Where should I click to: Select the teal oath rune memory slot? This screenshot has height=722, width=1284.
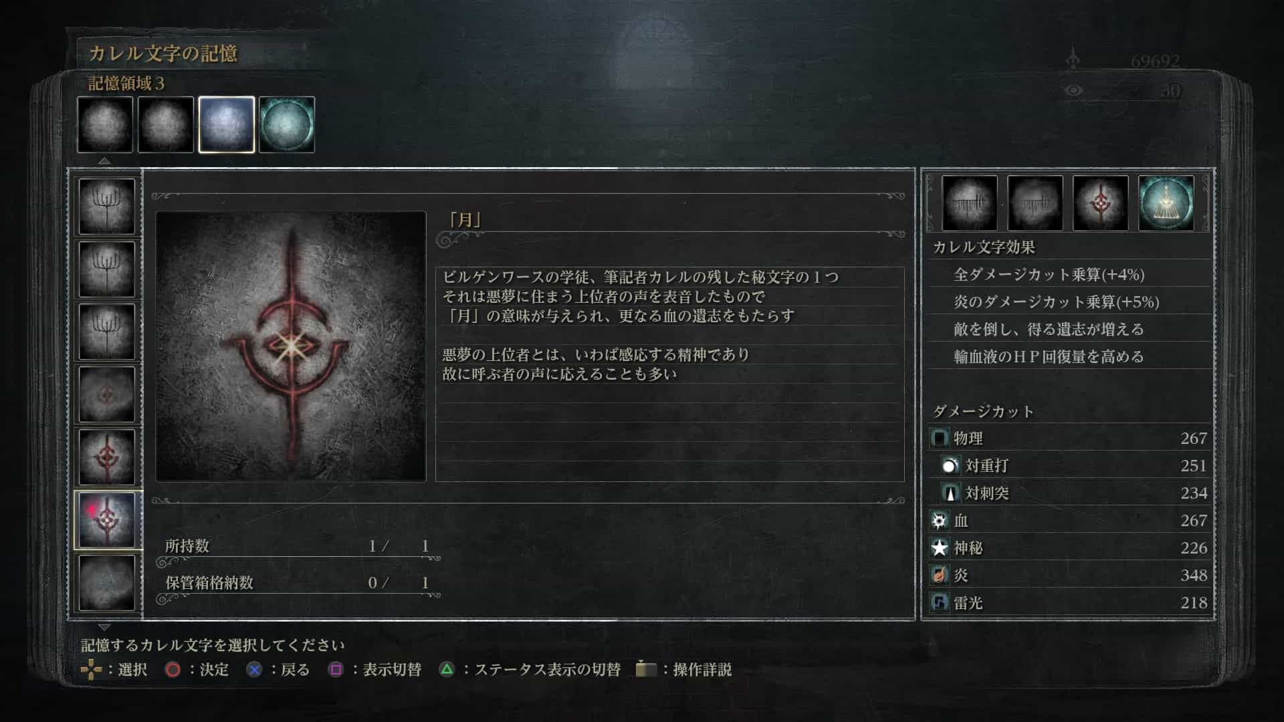click(287, 124)
